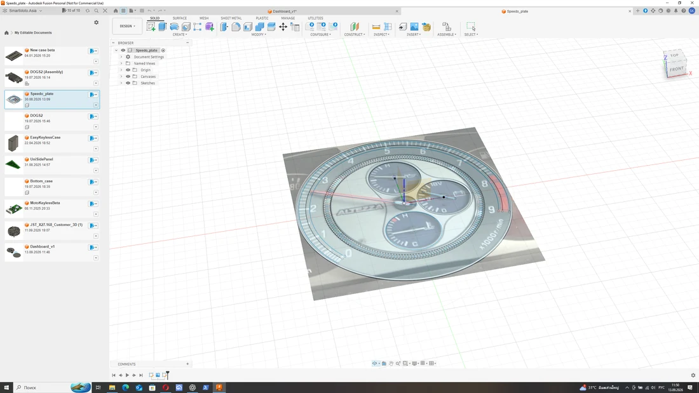This screenshot has width=699, height=393.
Task: Expand the Document Settings node
Action: [121, 57]
